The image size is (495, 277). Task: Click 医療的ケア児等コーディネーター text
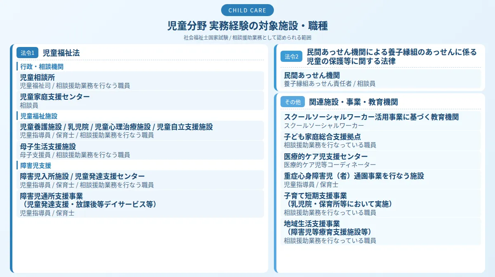[x=330, y=165]
